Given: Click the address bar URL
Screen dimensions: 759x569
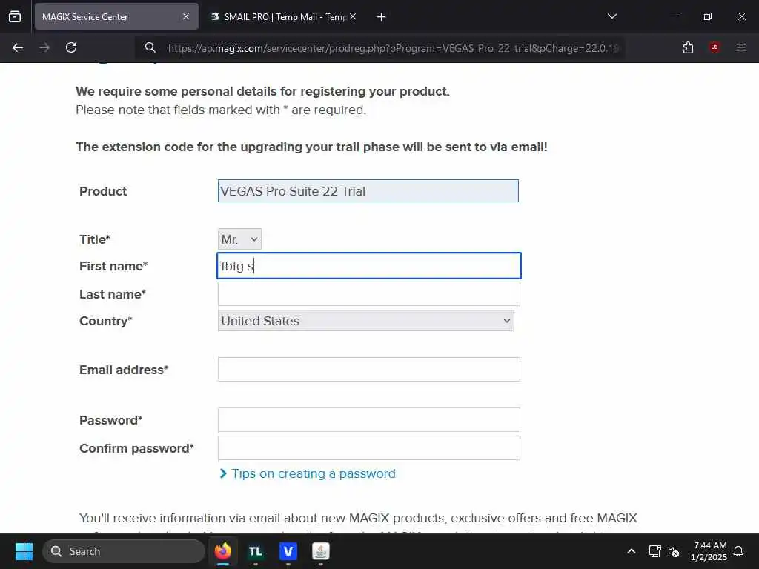Looking at the screenshot, I should tap(393, 48).
